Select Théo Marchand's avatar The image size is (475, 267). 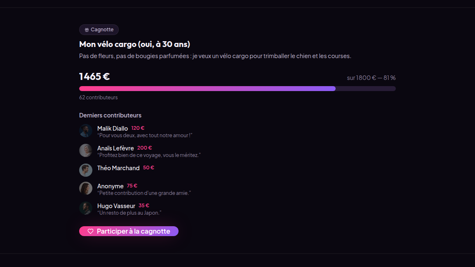click(86, 170)
